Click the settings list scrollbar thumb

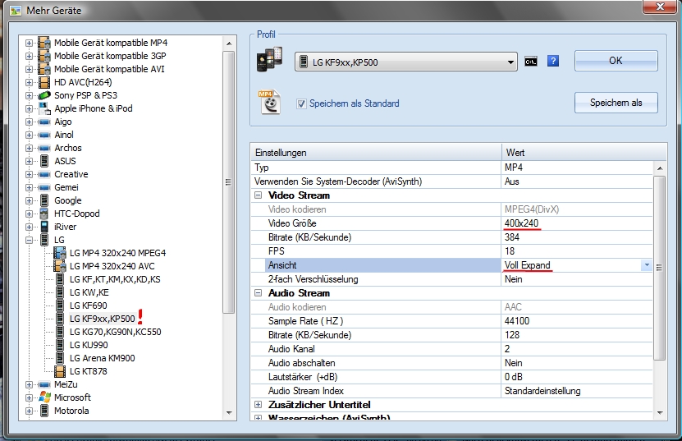pos(659,268)
